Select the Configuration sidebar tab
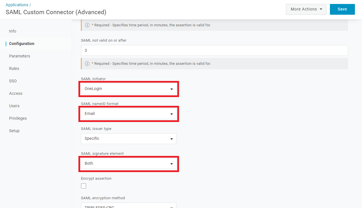This screenshot has width=362, height=208. (x=22, y=44)
